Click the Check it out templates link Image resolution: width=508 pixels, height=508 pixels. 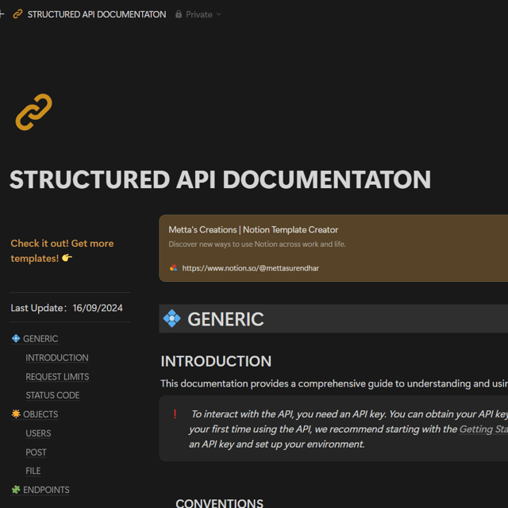point(62,251)
